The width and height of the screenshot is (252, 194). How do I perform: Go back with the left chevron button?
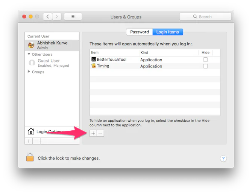[x=47, y=17]
